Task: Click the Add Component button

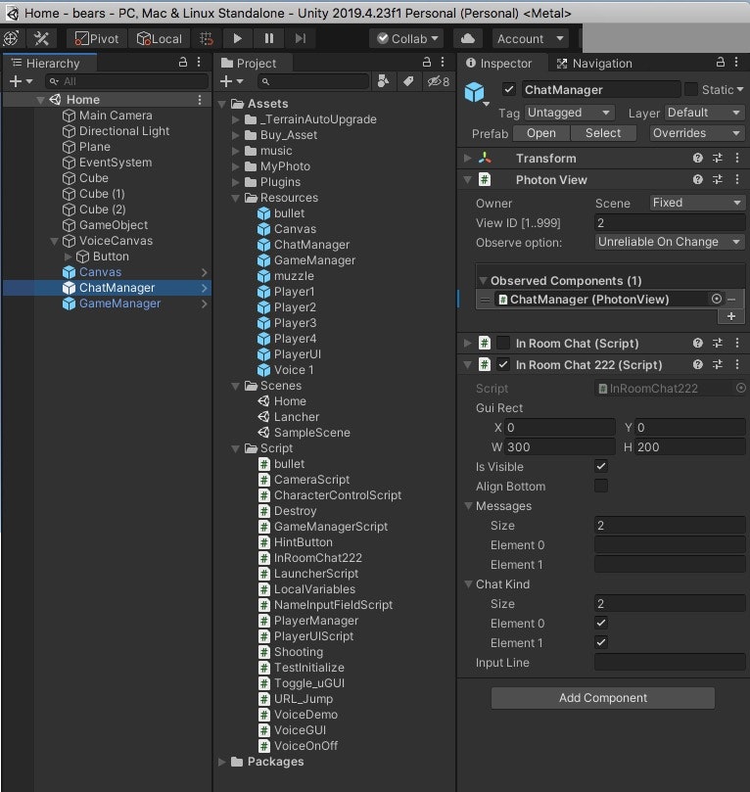Action: (x=603, y=698)
